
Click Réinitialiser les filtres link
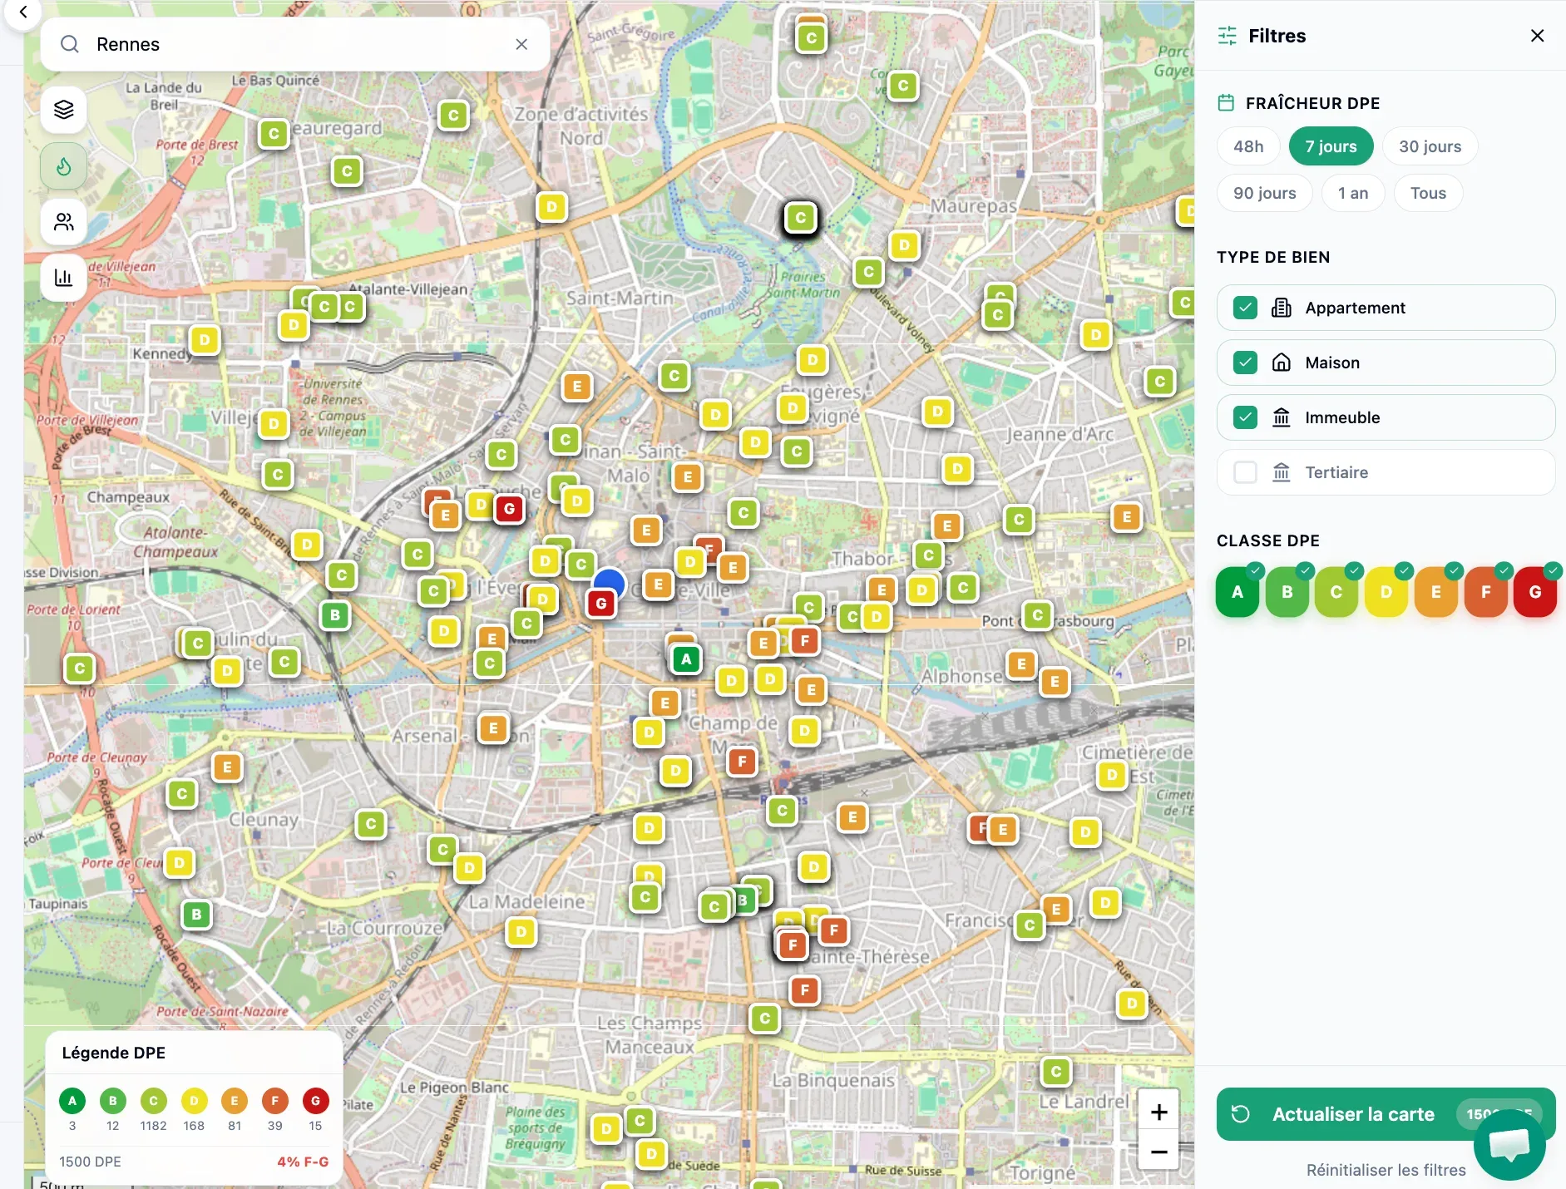point(1386,1170)
